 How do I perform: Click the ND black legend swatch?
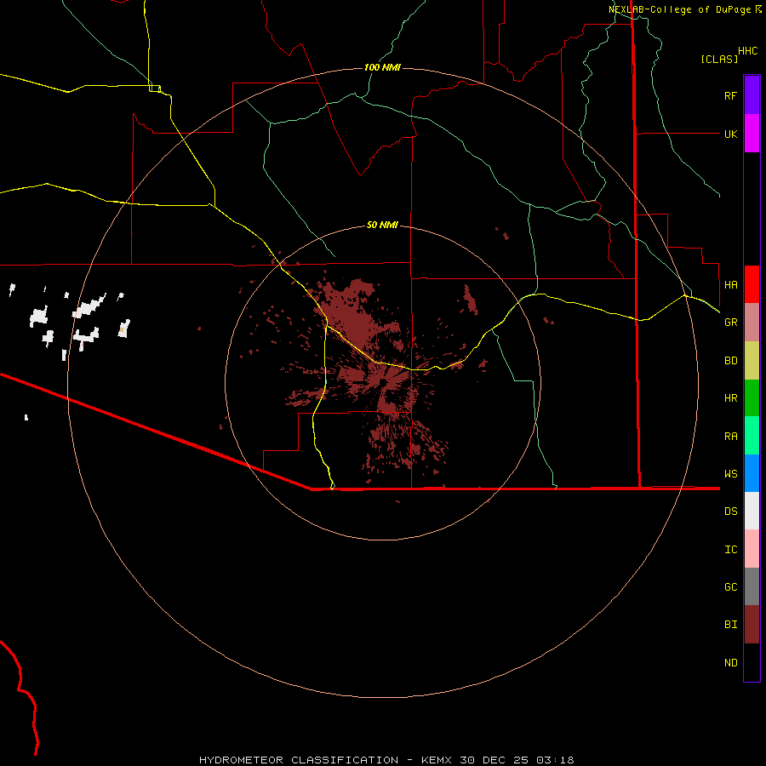[752, 662]
